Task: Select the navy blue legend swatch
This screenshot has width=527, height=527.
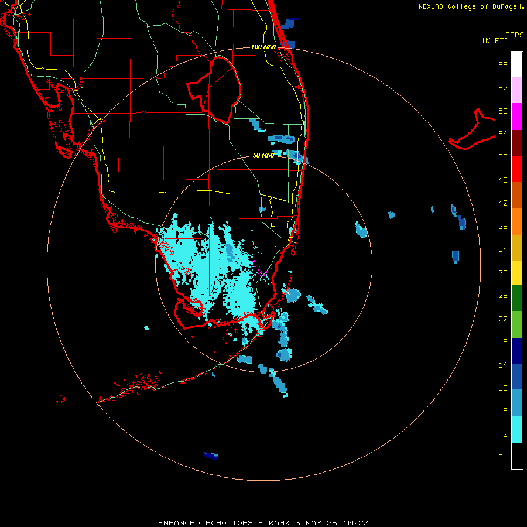Action: tap(517, 351)
